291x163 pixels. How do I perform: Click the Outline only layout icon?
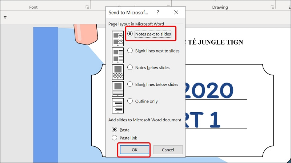[117, 106]
